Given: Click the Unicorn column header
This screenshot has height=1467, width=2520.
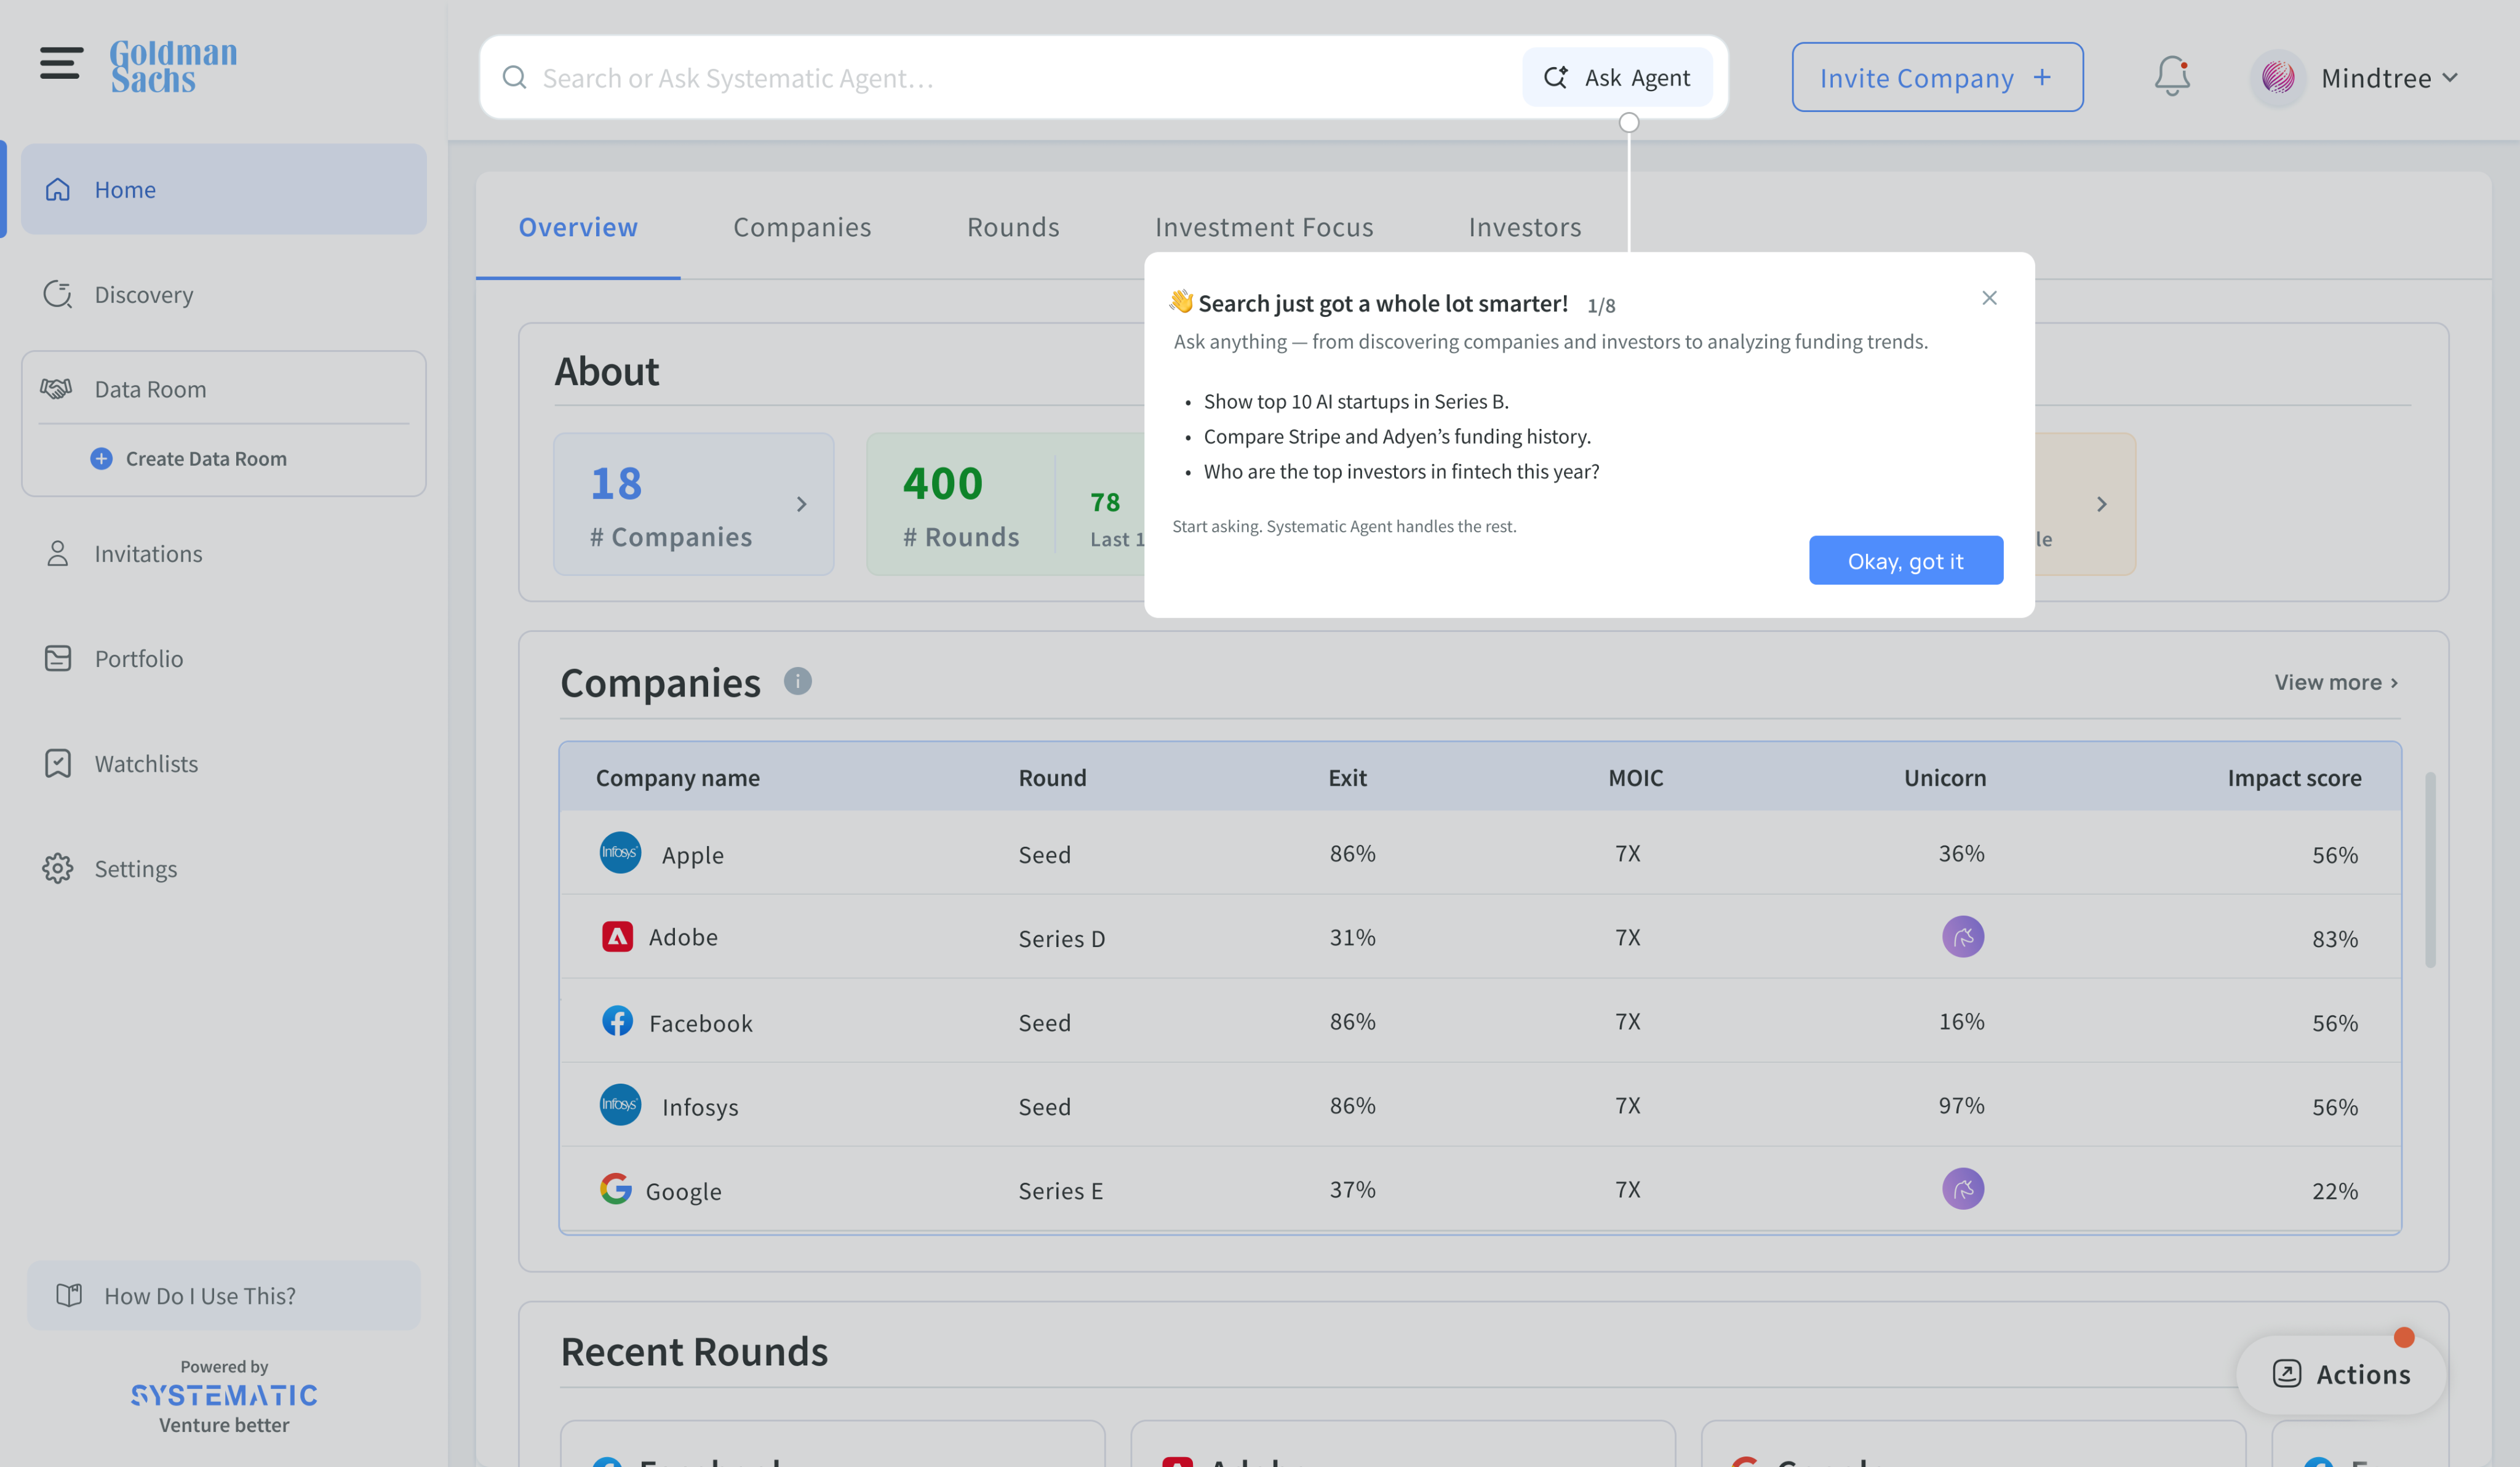Looking at the screenshot, I should click(x=1945, y=777).
